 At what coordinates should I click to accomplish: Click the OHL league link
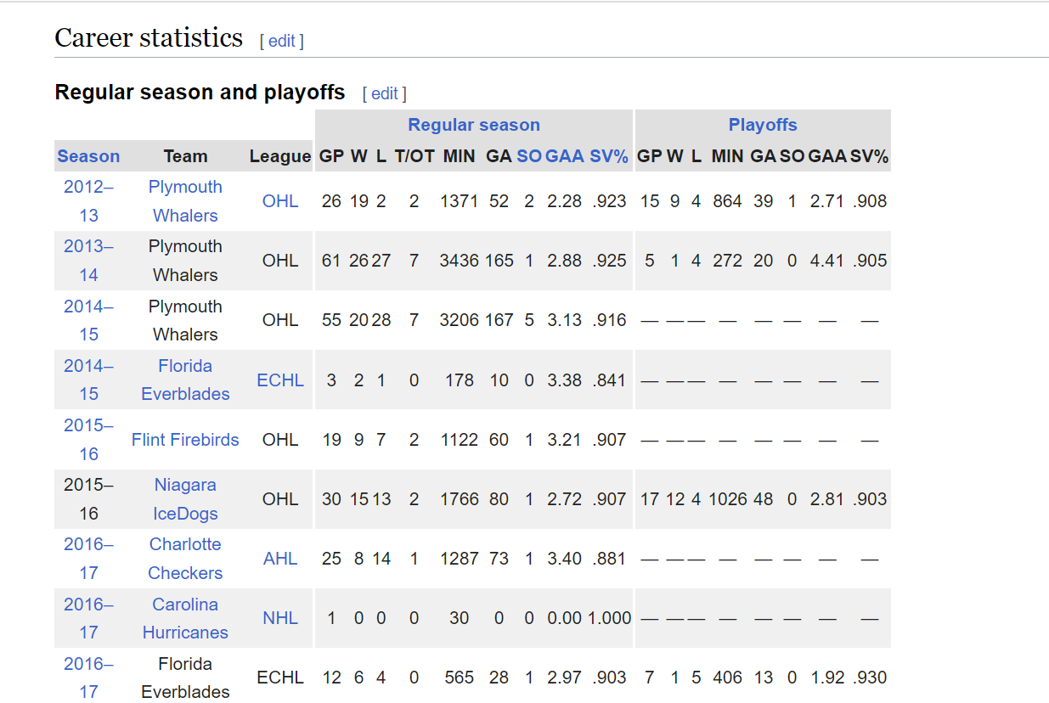point(280,201)
